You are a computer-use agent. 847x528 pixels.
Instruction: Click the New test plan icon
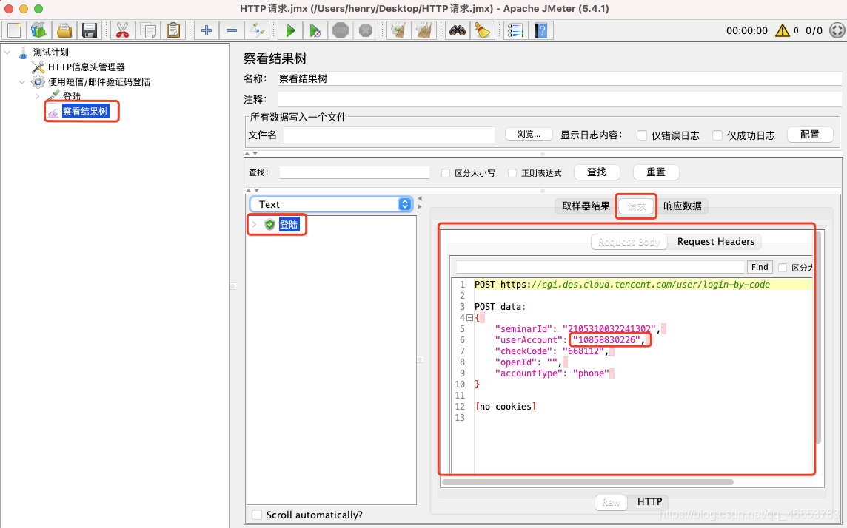pyautogui.click(x=14, y=30)
